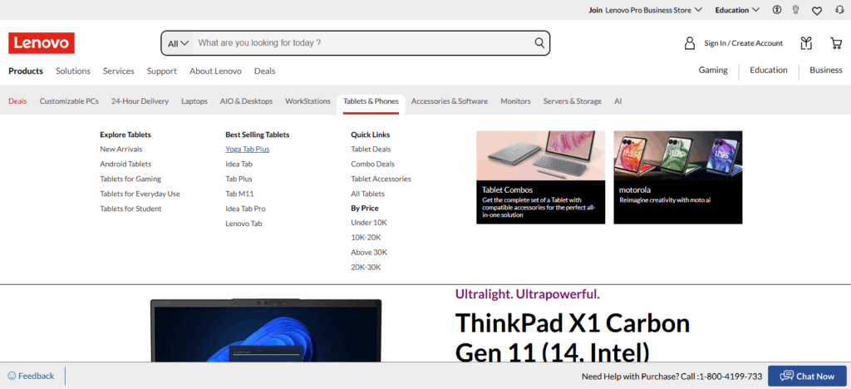Select the Gaming store link
This screenshot has height=389, width=851.
(713, 70)
